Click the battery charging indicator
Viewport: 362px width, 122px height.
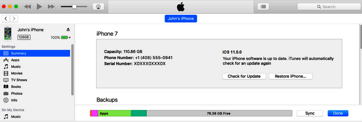point(66,38)
